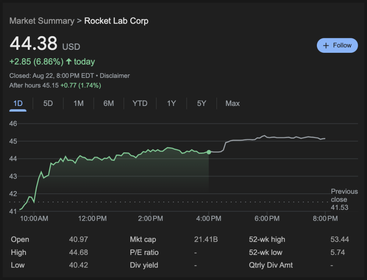Click the 46 price axis label
This screenshot has width=367, height=280.
[13, 123]
